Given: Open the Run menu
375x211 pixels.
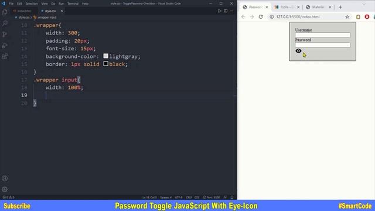Looking at the screenshot, I should [61, 4].
